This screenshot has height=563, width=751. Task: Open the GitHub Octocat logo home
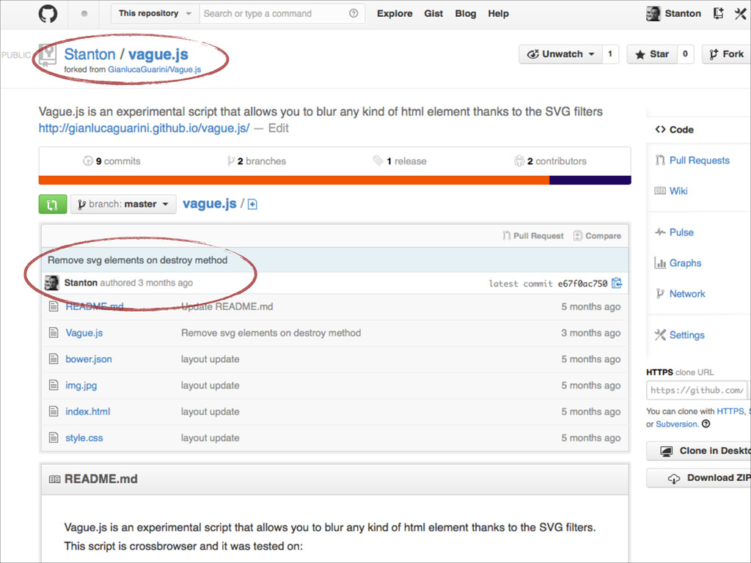click(x=48, y=13)
